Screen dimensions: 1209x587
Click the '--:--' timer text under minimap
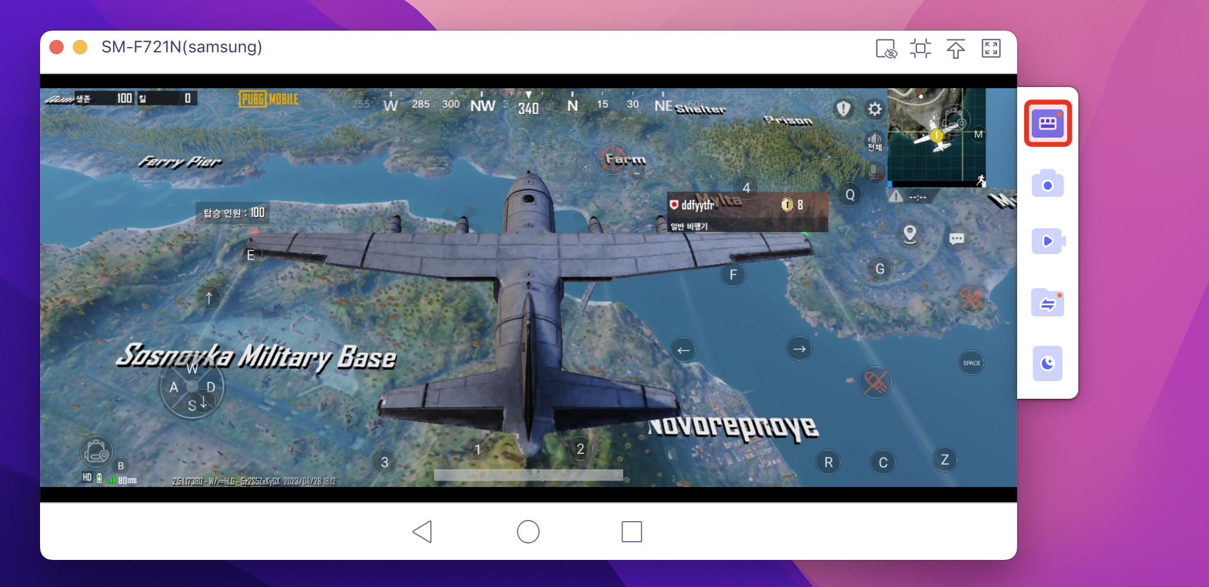(x=918, y=197)
